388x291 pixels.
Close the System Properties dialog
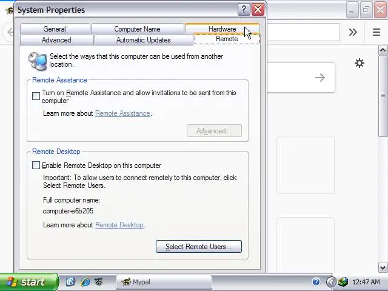point(258,10)
